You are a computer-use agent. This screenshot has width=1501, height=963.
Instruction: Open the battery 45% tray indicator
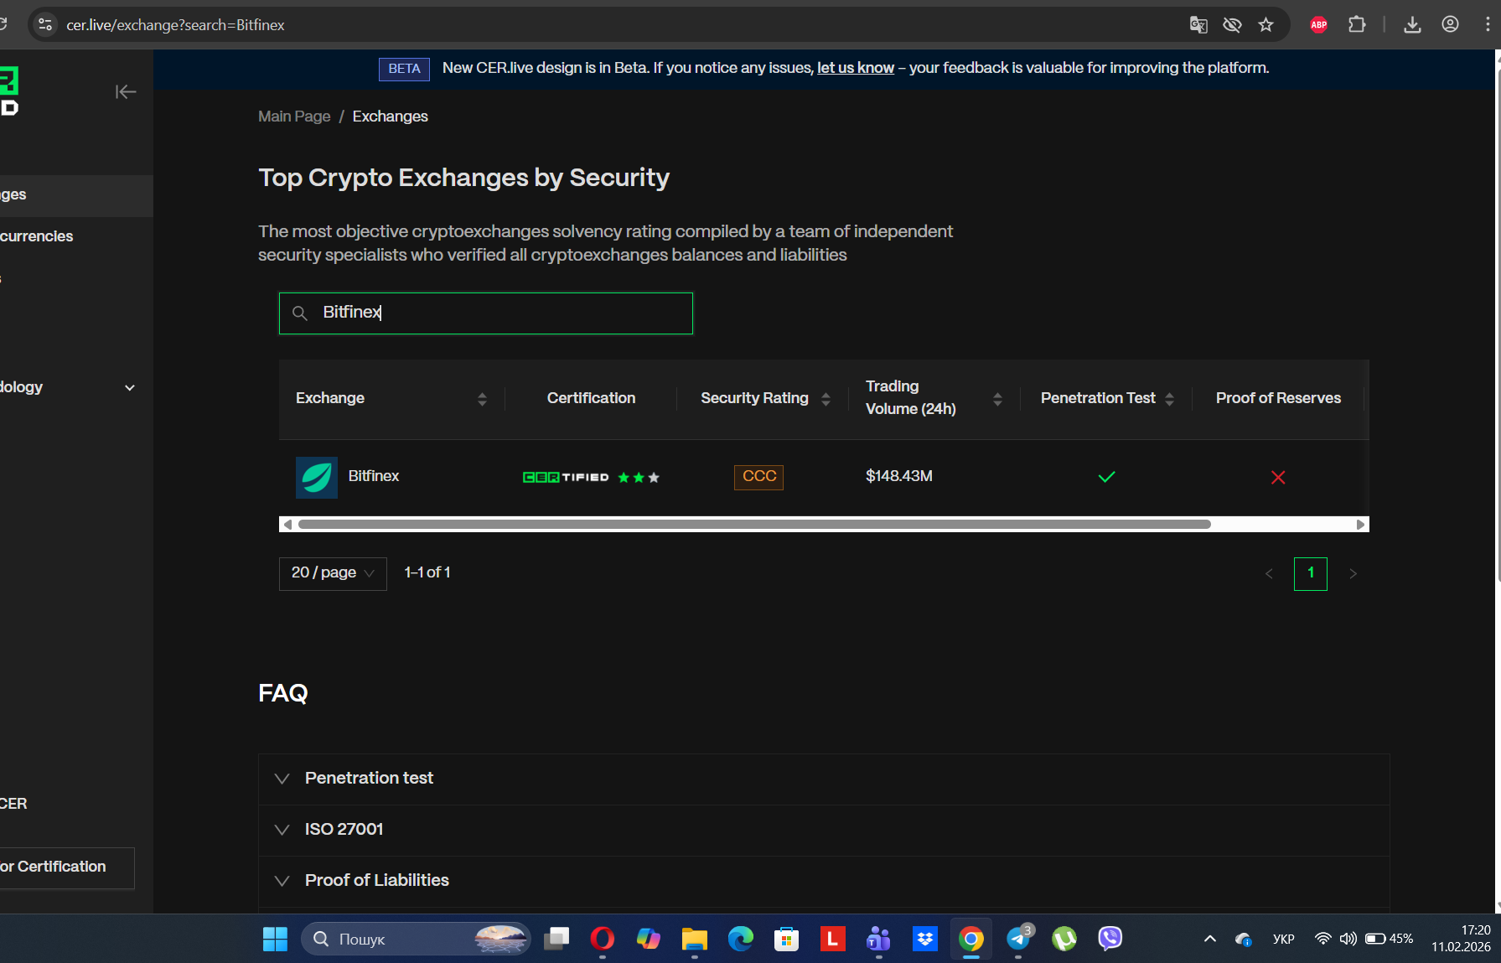click(x=1389, y=939)
